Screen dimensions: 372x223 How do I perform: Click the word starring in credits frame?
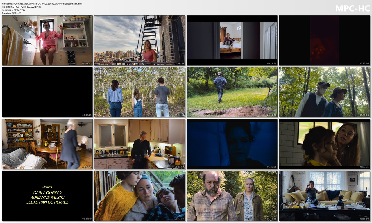coord(47,187)
